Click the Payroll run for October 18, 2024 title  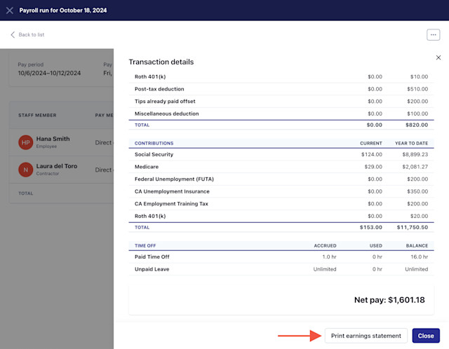point(63,11)
